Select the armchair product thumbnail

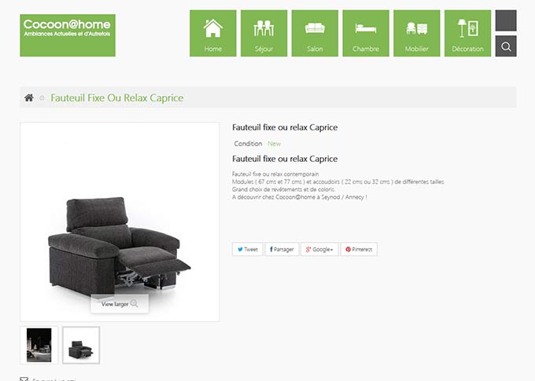[81, 345]
